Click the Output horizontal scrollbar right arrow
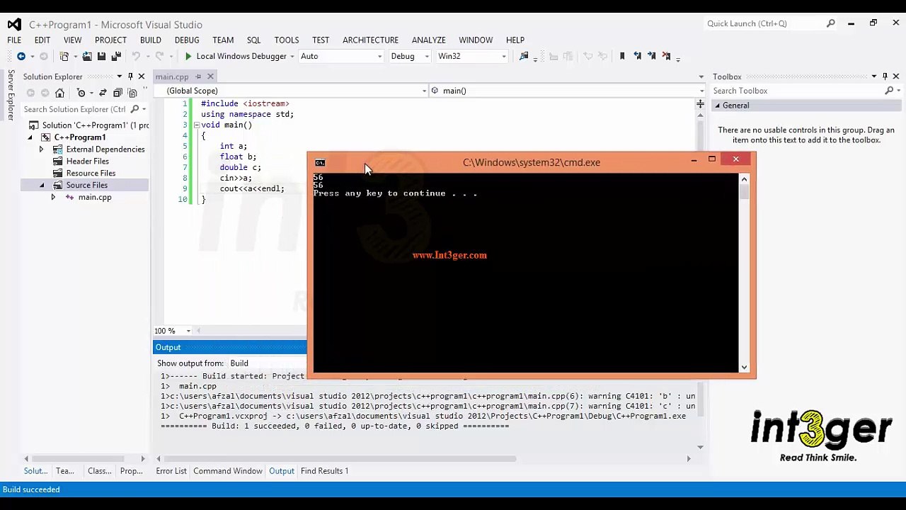This screenshot has width=906, height=510. [x=689, y=459]
